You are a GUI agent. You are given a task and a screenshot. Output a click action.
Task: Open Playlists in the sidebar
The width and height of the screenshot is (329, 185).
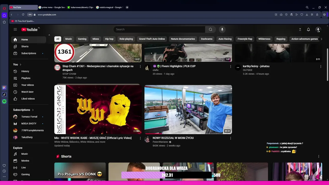click(29, 78)
